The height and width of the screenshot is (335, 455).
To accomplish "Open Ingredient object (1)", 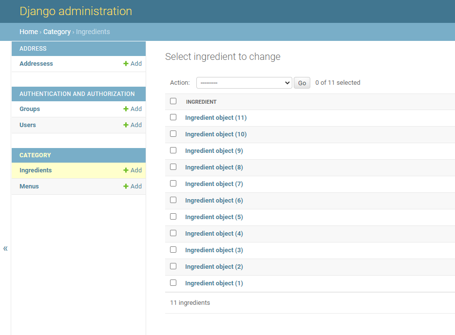I will tap(214, 283).
